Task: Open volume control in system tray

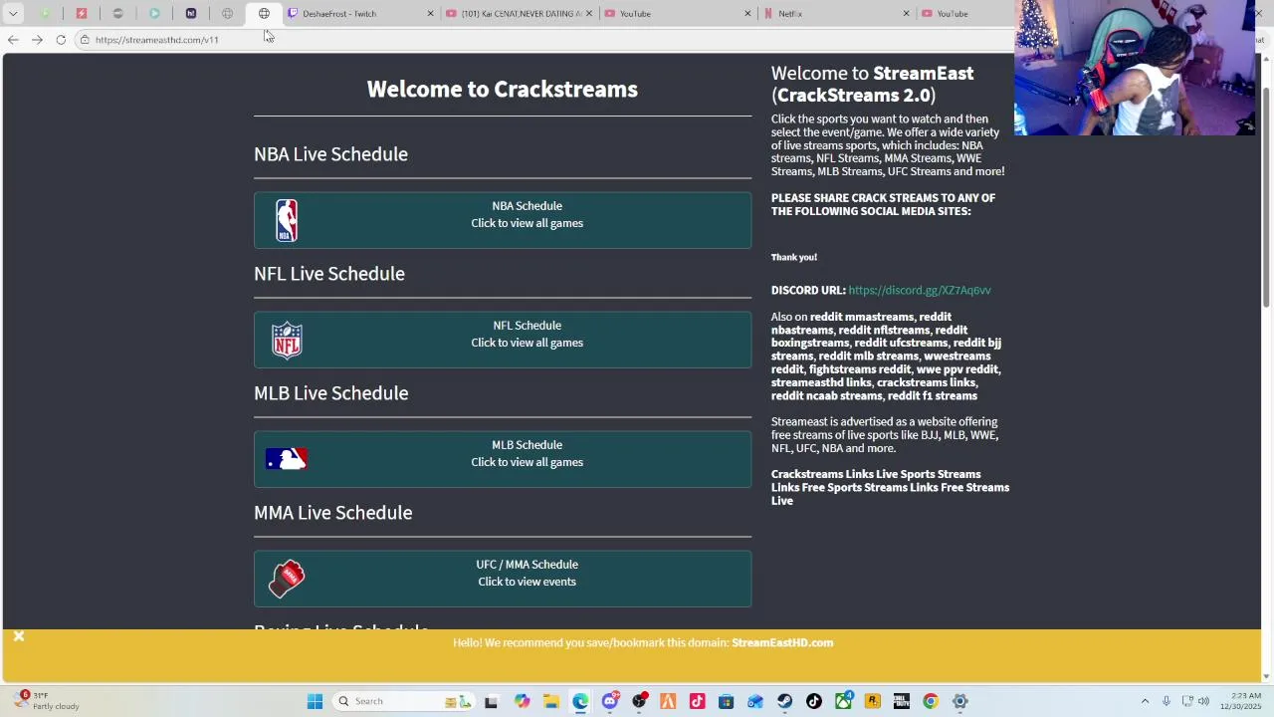Action: [1203, 701]
